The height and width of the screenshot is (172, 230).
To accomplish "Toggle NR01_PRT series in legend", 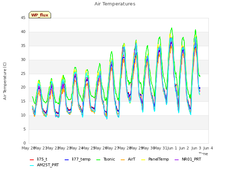I will tap(188, 159).
